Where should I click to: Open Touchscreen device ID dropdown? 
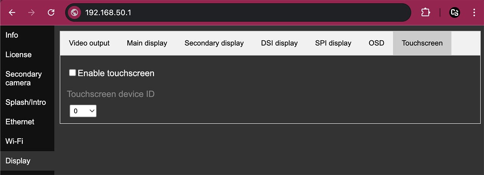(x=83, y=111)
